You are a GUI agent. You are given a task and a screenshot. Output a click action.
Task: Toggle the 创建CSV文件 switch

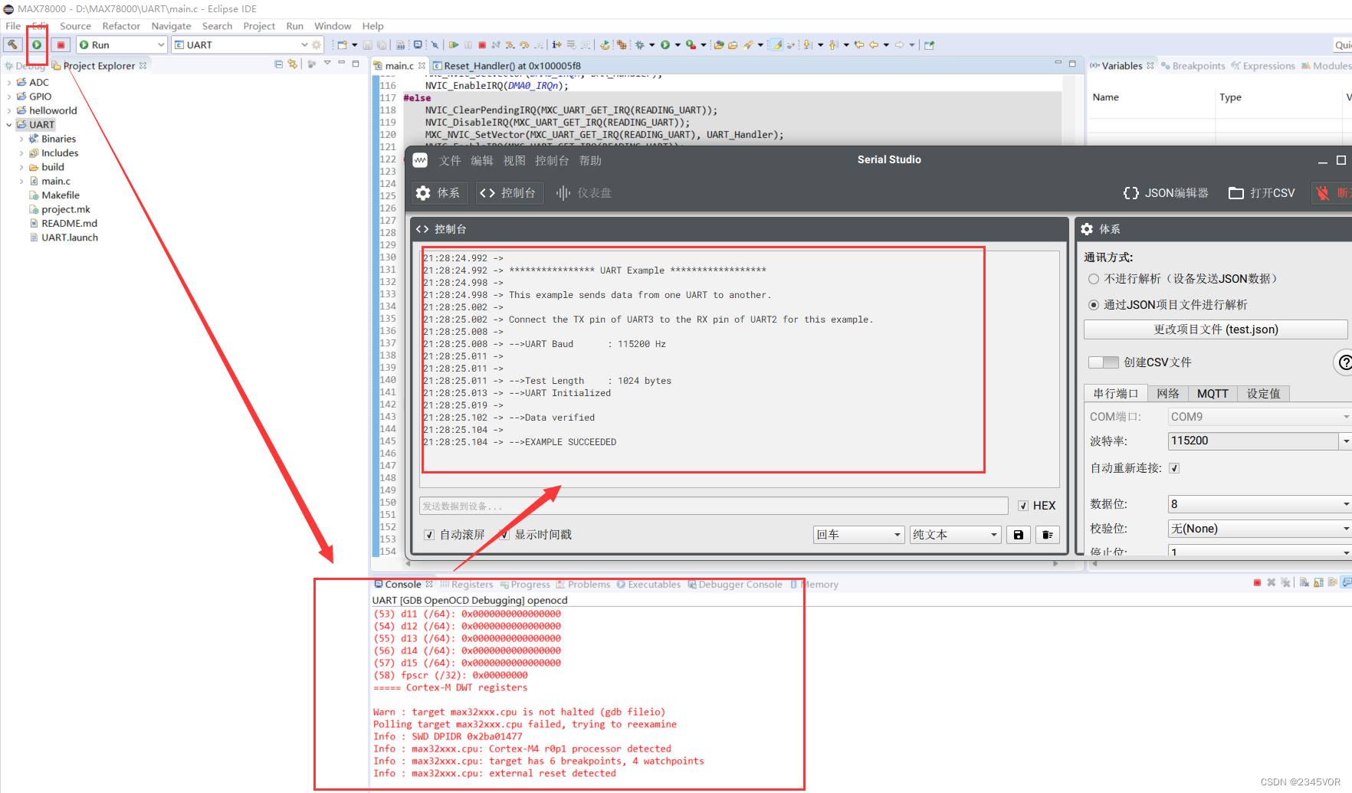tap(1104, 362)
